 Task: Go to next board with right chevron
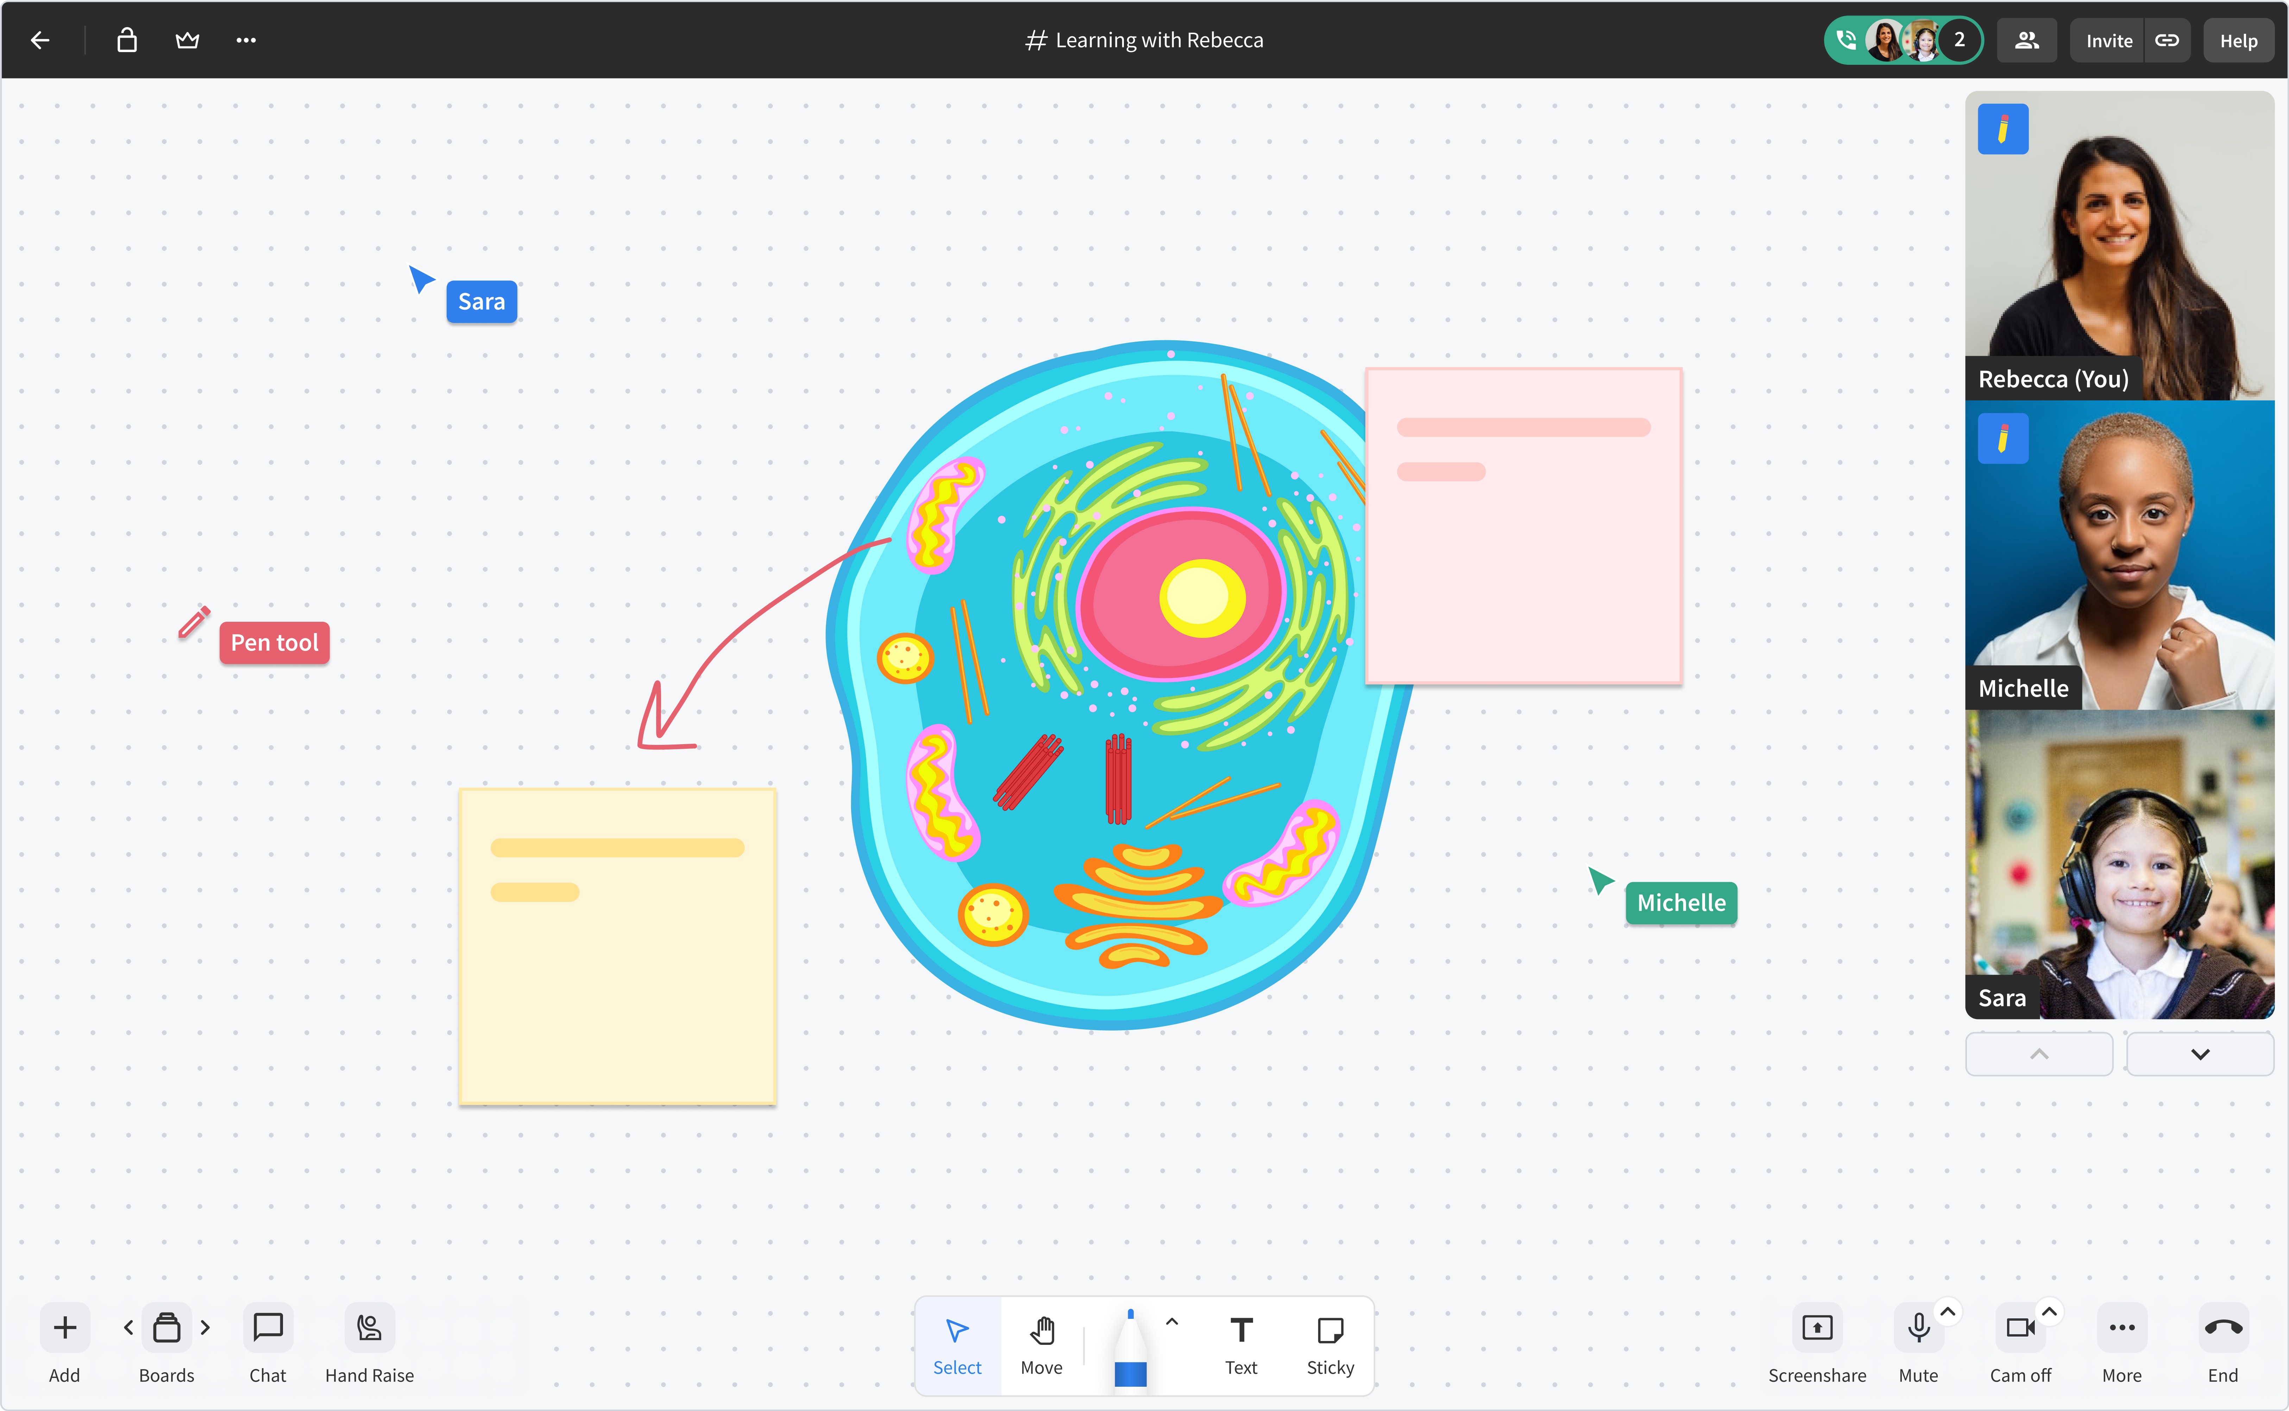205,1327
